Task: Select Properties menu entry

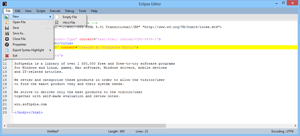Action: [x=29, y=44]
